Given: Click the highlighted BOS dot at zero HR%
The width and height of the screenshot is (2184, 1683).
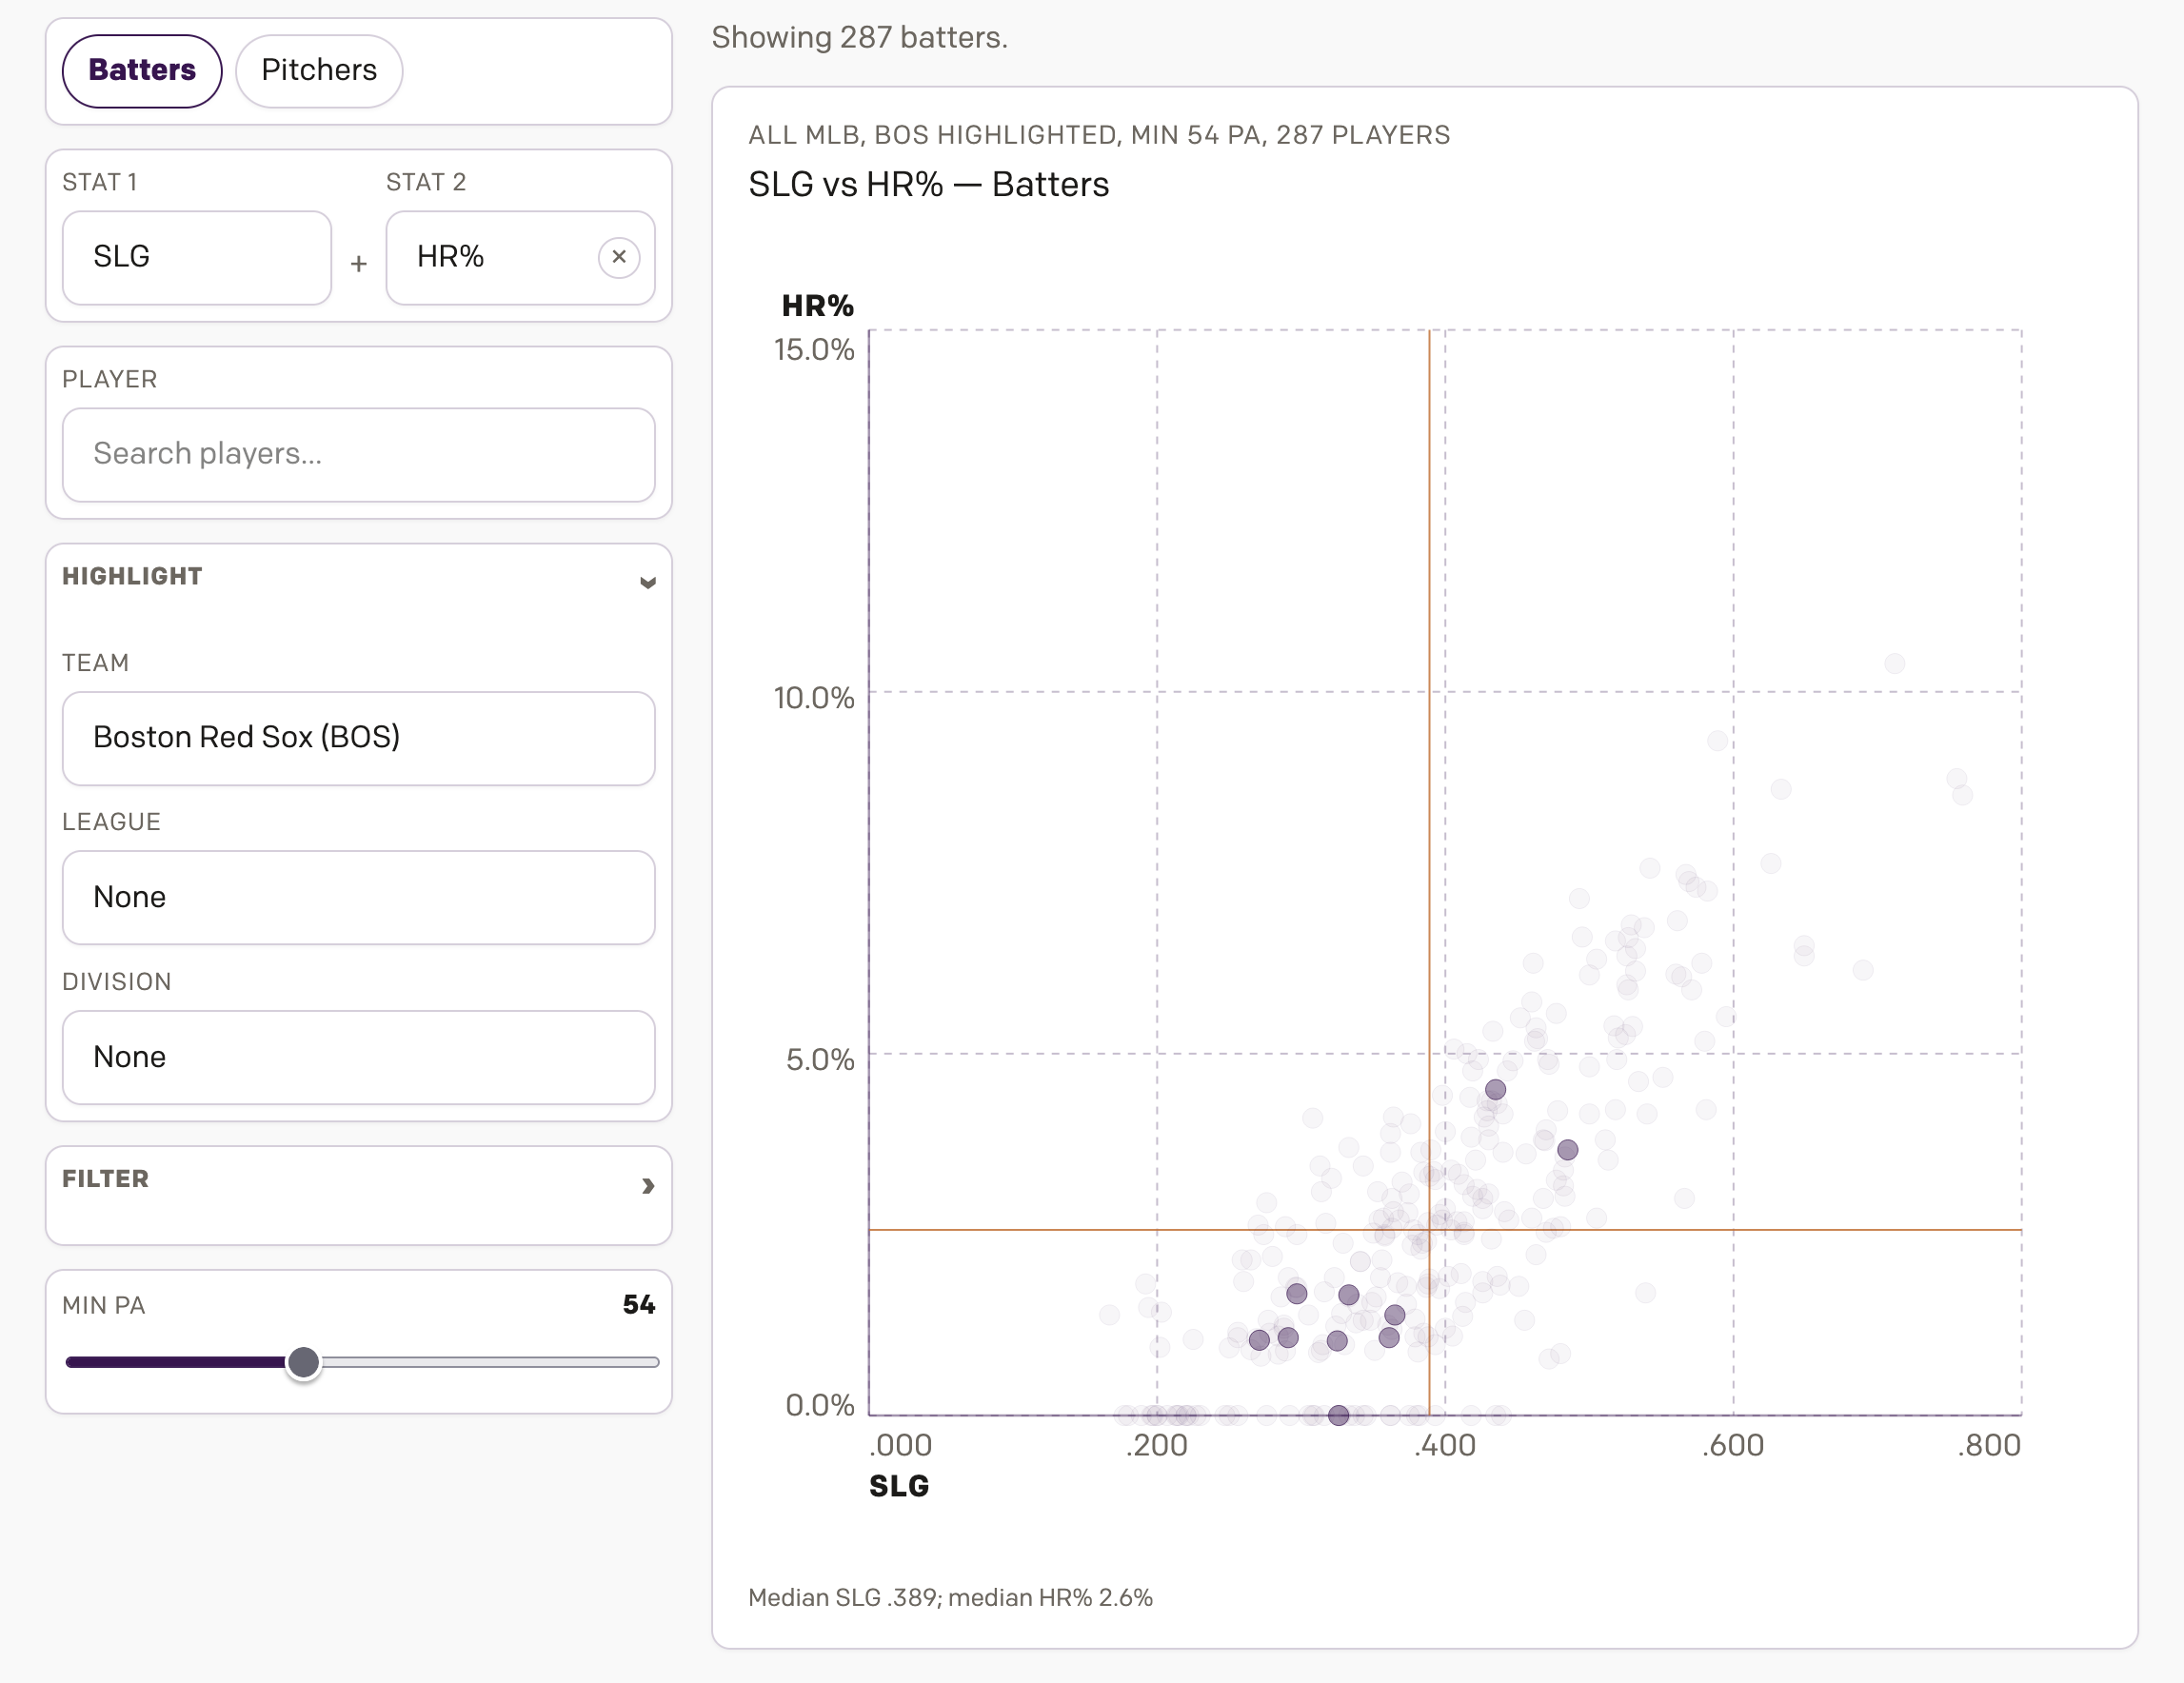Looking at the screenshot, I should click(1338, 1415).
